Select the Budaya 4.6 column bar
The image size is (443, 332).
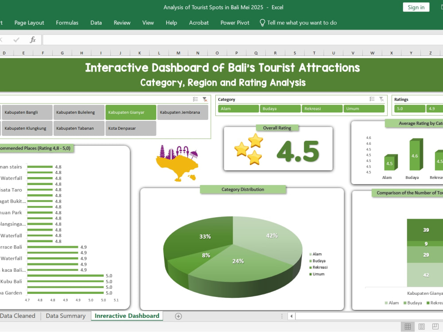(416, 154)
